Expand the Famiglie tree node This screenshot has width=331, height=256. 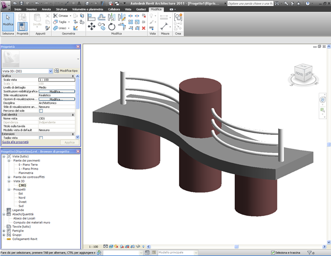4,230
